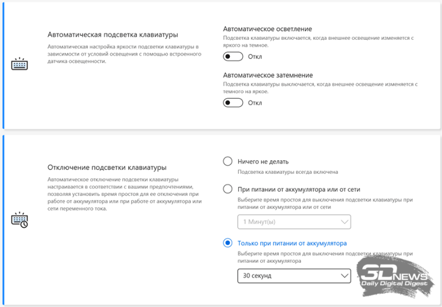Enable the Автоматическое затемнение switch
This screenshot has width=442, height=307.
tap(233, 103)
